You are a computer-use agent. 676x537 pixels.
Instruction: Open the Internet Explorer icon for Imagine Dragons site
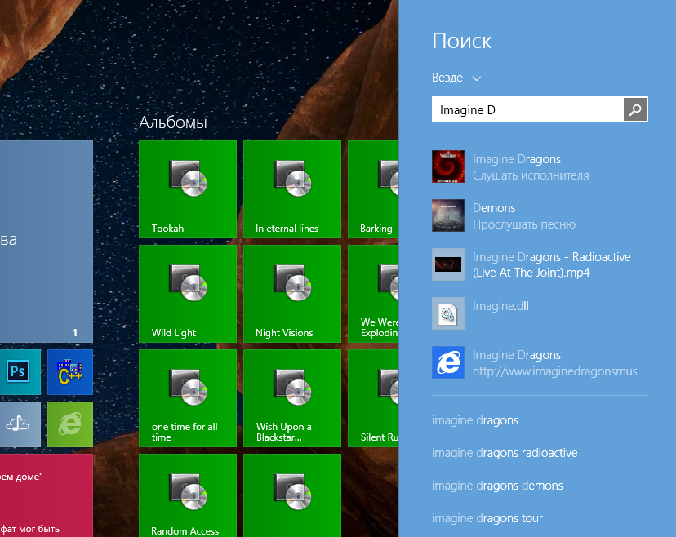(448, 362)
